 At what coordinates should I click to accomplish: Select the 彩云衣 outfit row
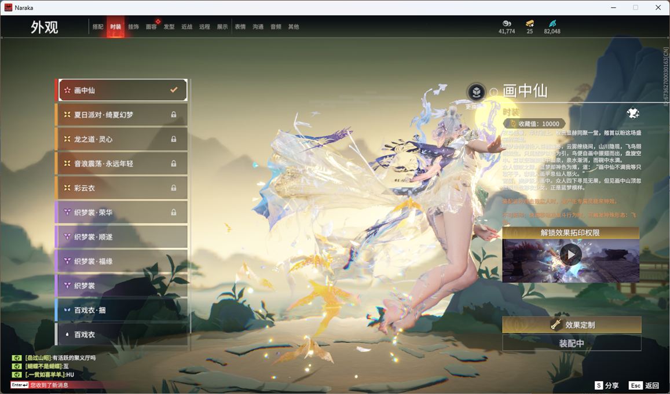tap(122, 188)
